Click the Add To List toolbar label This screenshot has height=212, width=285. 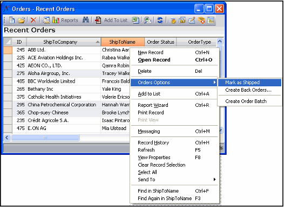tap(116, 20)
